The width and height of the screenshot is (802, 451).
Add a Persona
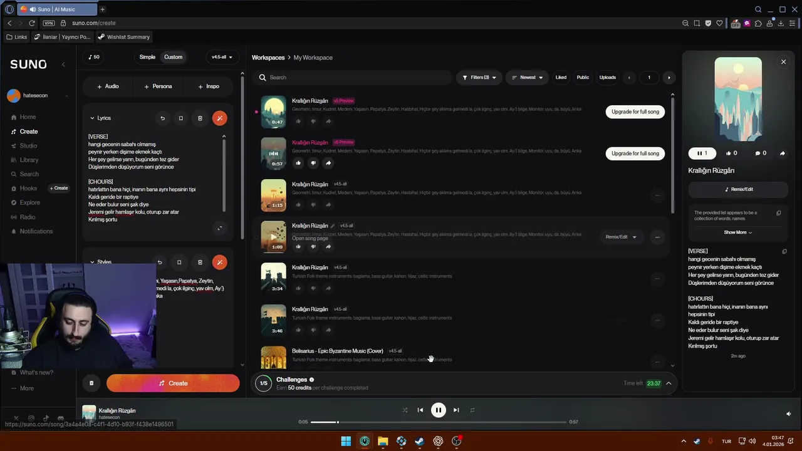click(x=158, y=86)
